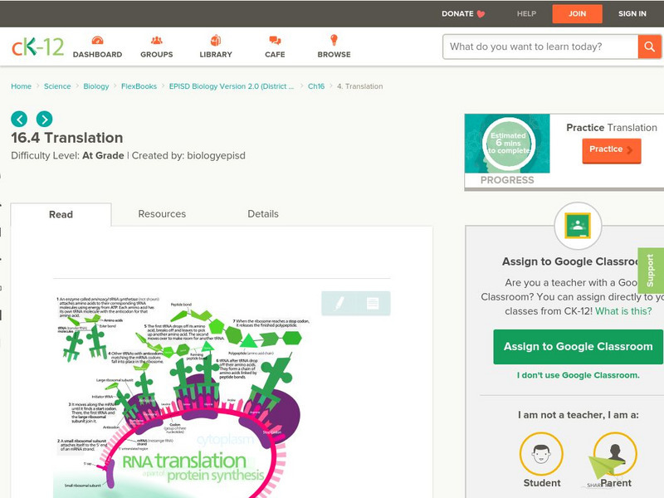Click the Google Classroom logo icon
664x498 pixels.
click(578, 226)
